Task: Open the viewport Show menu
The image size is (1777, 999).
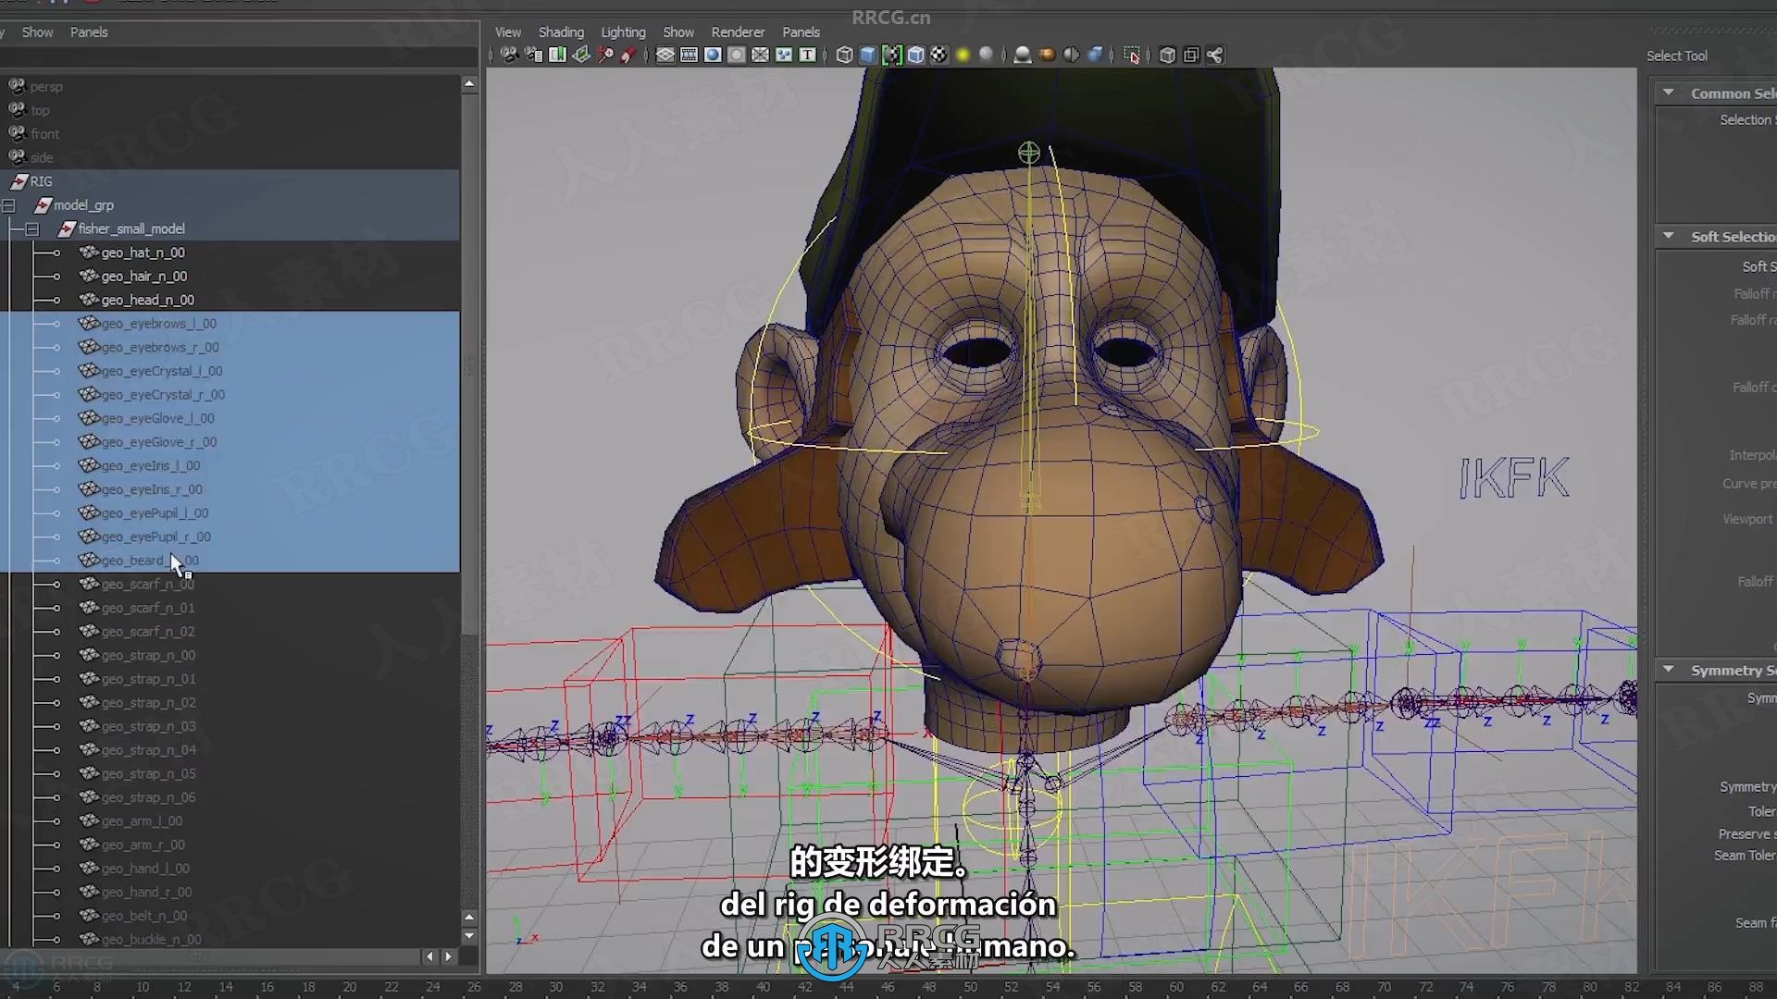Action: [x=678, y=32]
